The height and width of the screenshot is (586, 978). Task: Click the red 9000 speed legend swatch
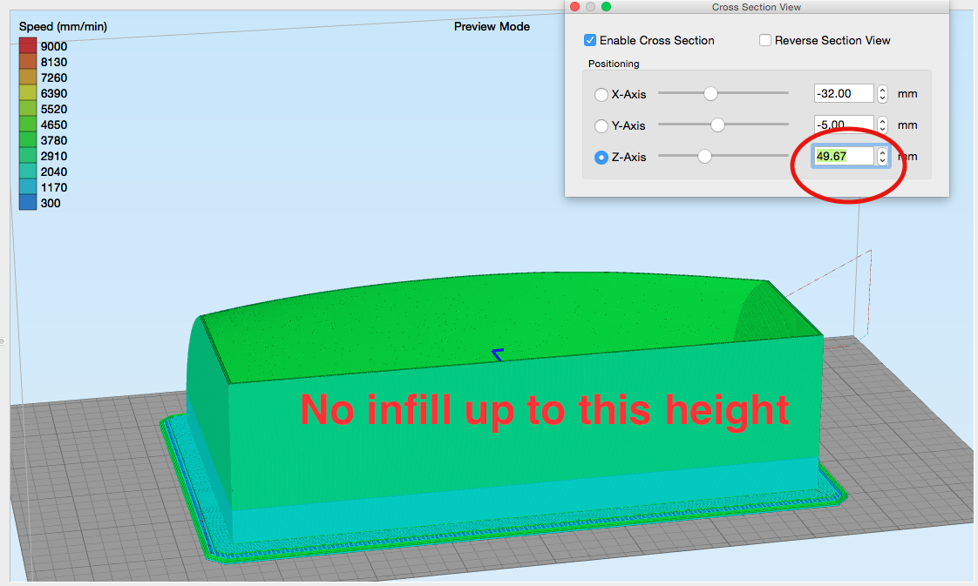click(x=28, y=45)
